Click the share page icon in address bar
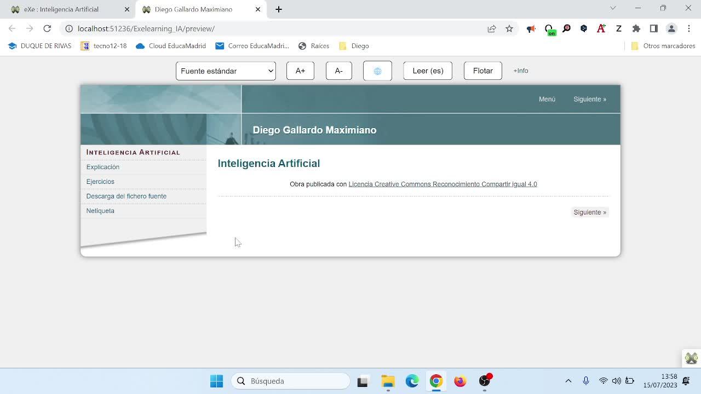Screen dimensions: 701x394 click(492, 28)
